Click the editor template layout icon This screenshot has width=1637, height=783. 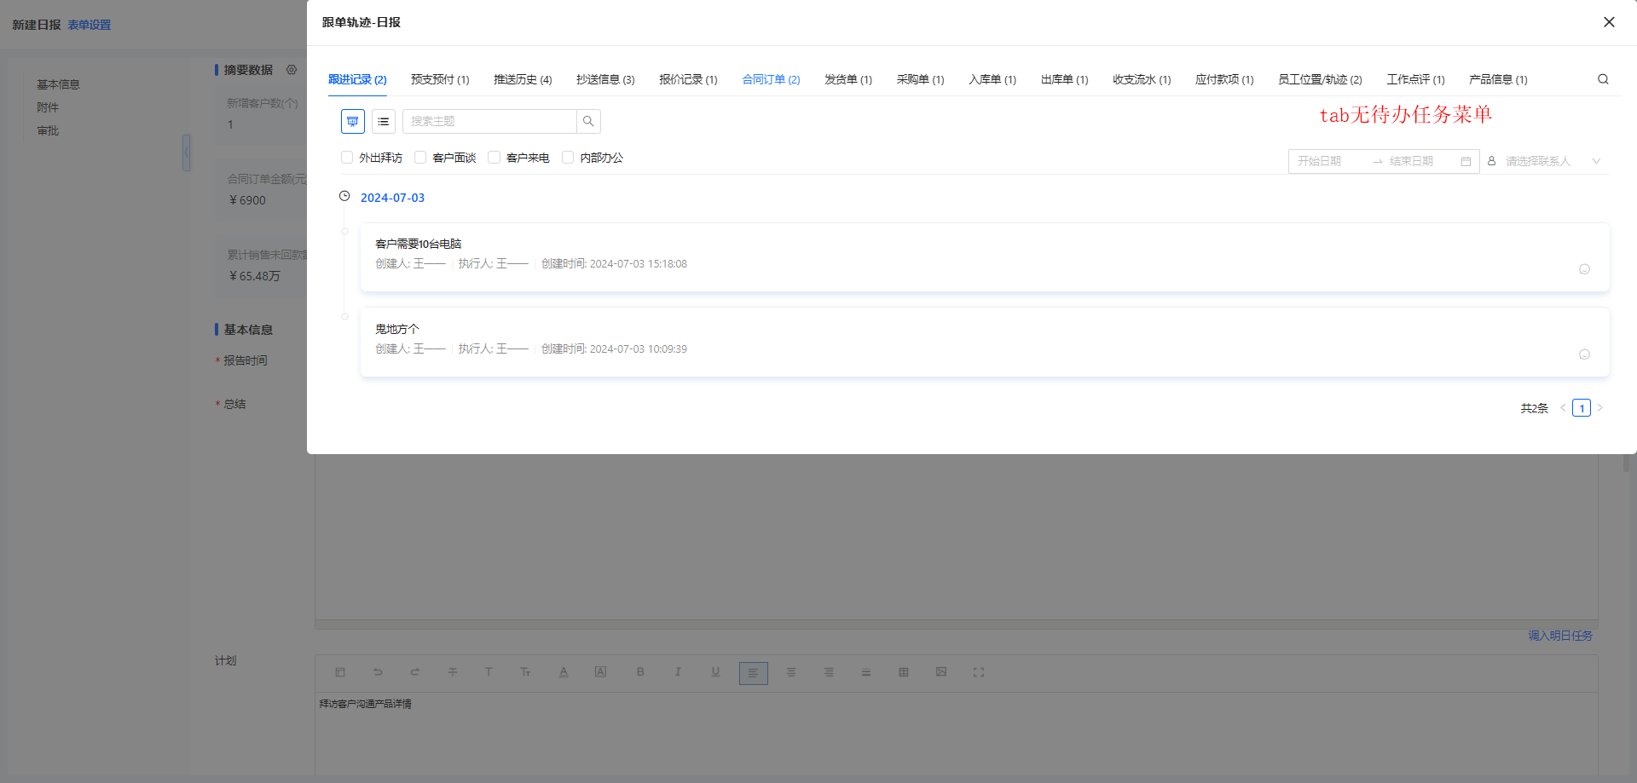click(x=340, y=672)
